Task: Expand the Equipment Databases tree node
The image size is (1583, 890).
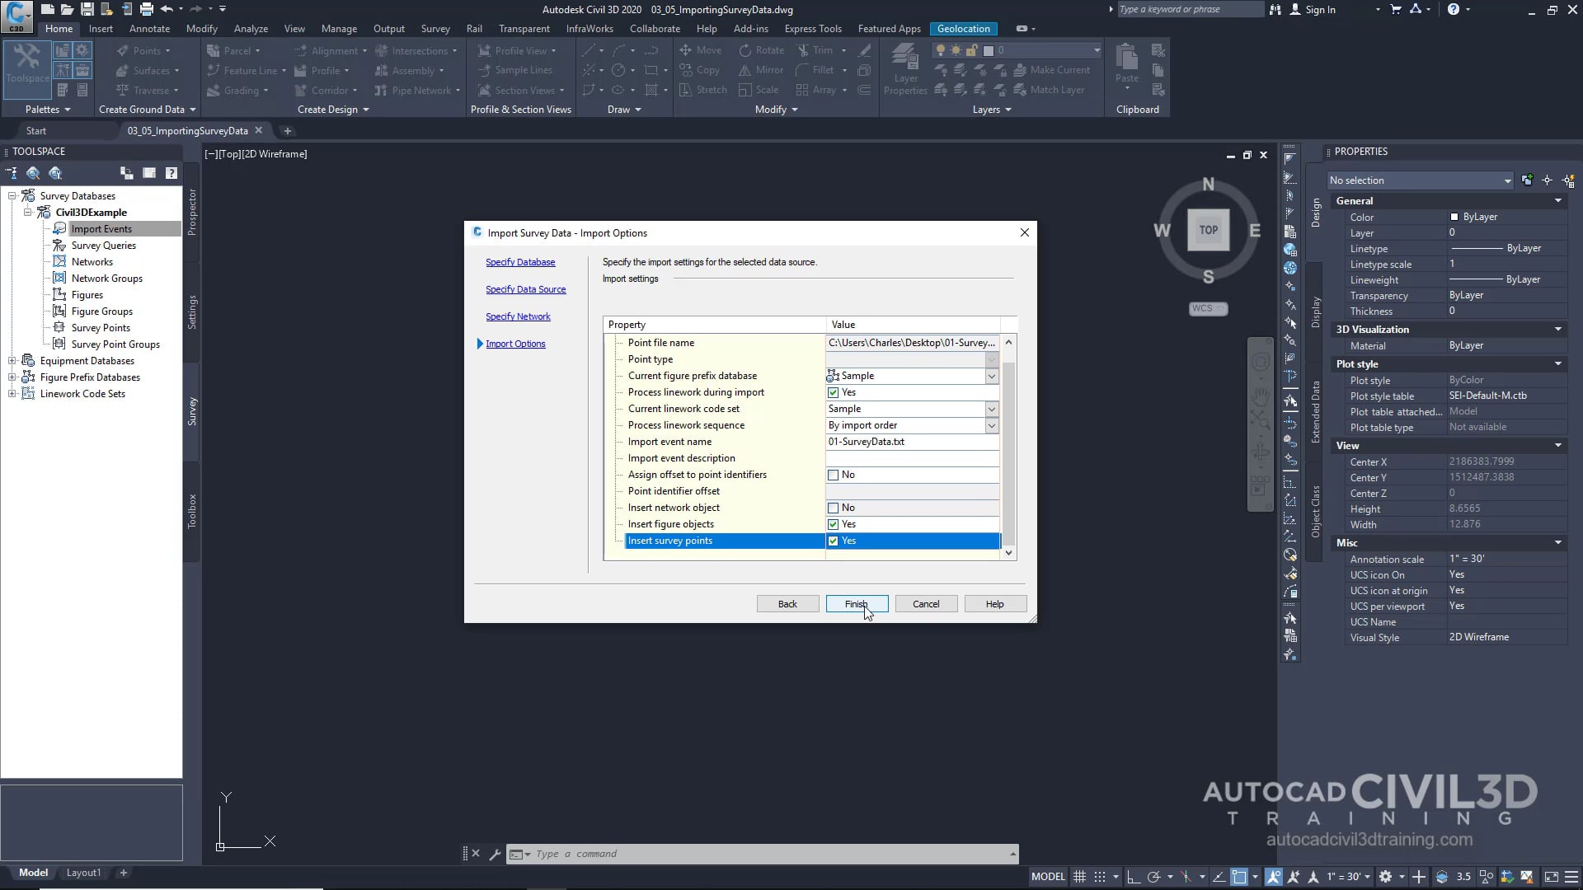Action: (x=12, y=361)
